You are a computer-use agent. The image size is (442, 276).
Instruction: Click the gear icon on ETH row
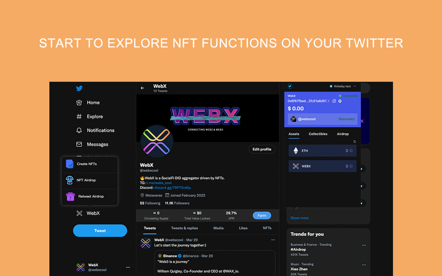tap(351, 151)
